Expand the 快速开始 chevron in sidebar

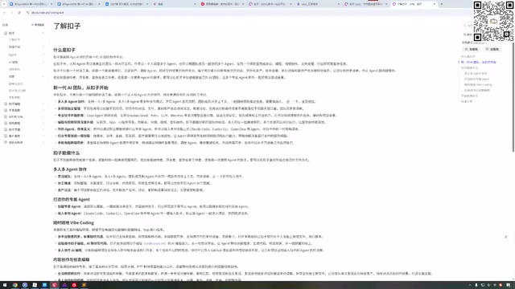[x=43, y=47]
